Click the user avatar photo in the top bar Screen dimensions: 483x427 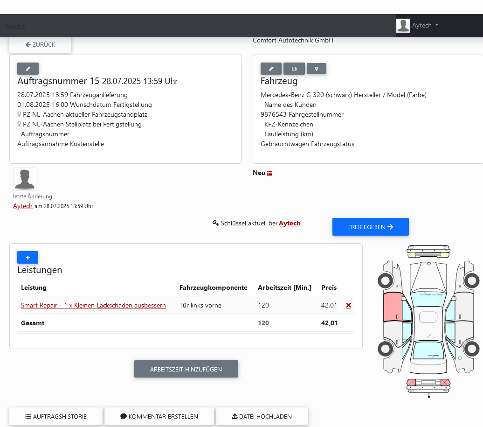[x=403, y=26]
